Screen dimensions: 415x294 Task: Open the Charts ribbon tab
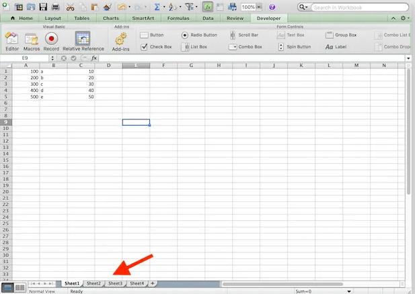coord(110,18)
